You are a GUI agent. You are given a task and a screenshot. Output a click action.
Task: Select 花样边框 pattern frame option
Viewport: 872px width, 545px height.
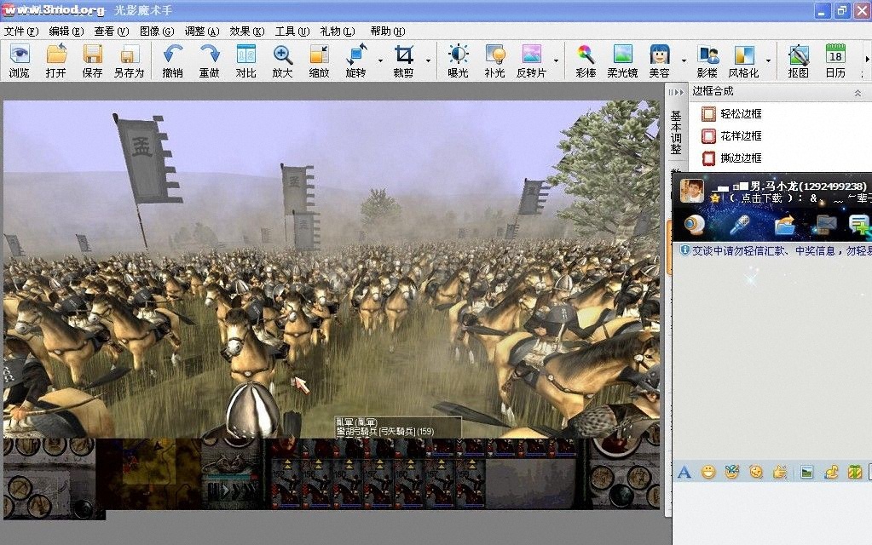(736, 136)
